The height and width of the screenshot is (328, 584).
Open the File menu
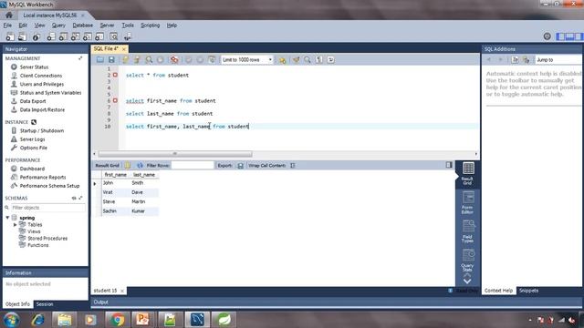click(7, 26)
